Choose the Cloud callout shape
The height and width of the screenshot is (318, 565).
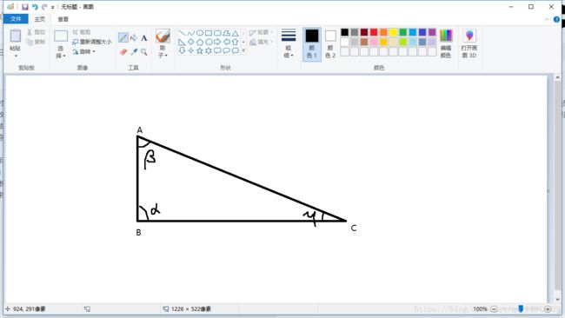[x=235, y=50]
